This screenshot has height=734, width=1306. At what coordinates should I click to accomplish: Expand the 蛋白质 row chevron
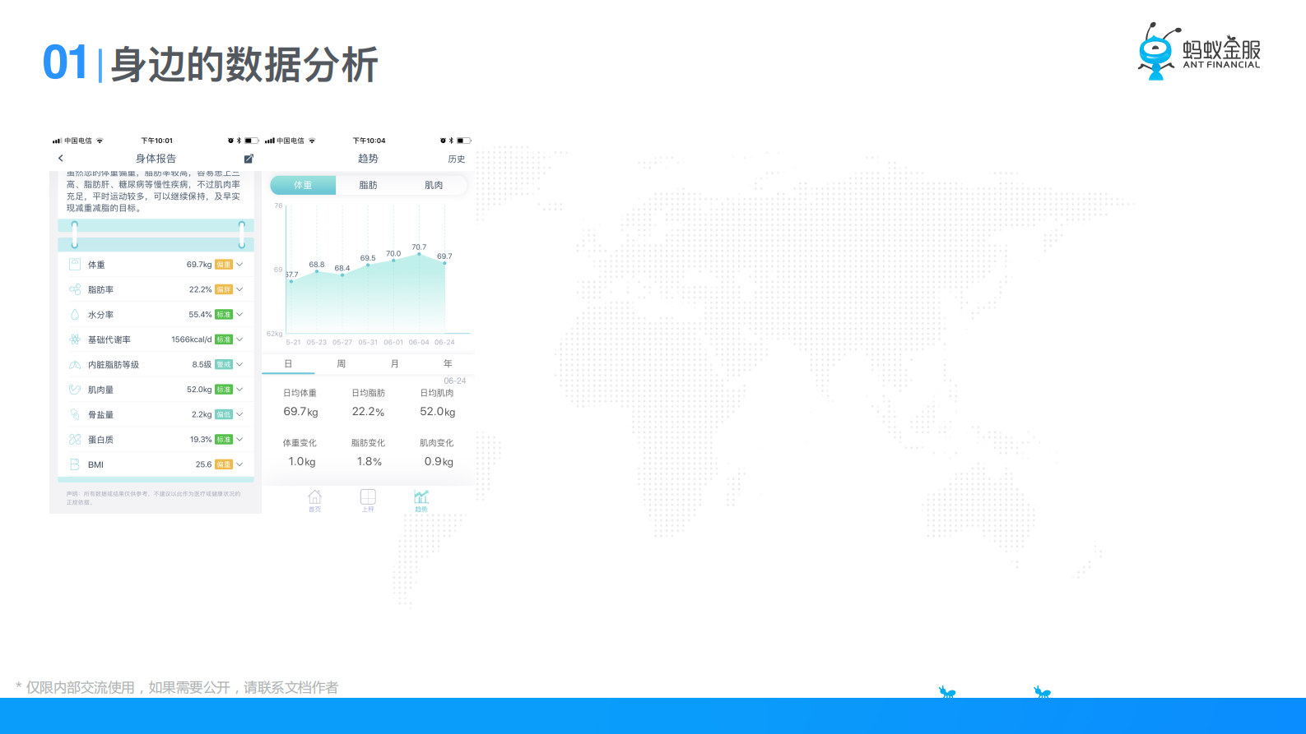click(239, 440)
